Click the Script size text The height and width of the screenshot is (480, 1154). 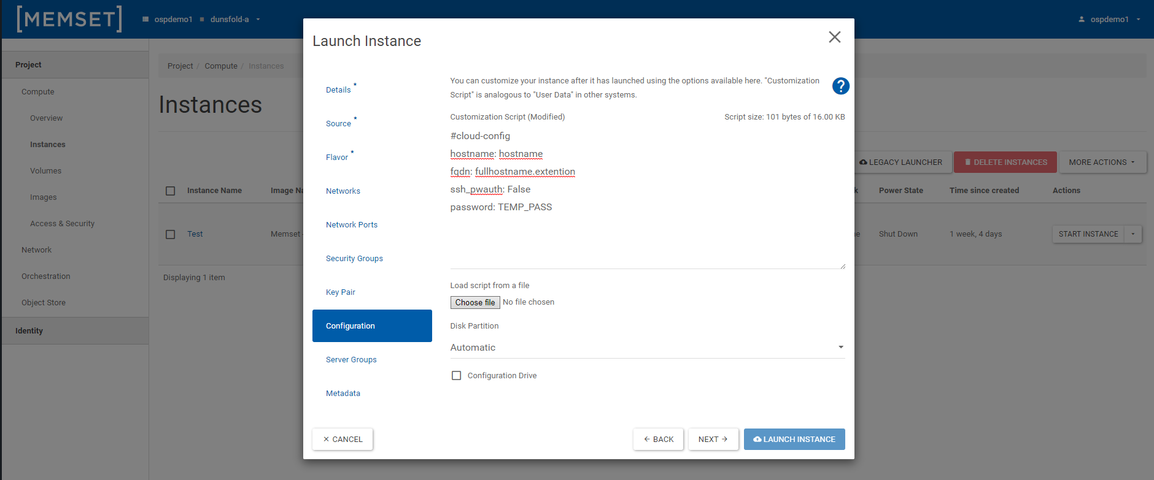click(784, 117)
